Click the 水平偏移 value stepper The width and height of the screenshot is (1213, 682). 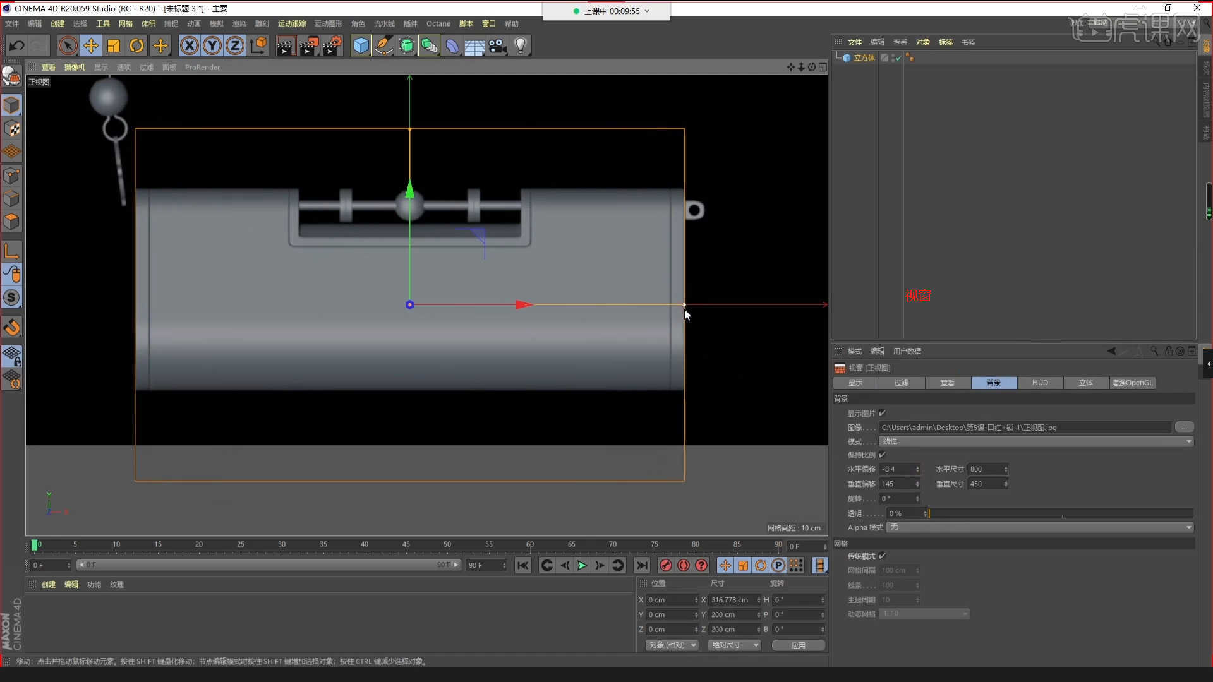click(917, 469)
